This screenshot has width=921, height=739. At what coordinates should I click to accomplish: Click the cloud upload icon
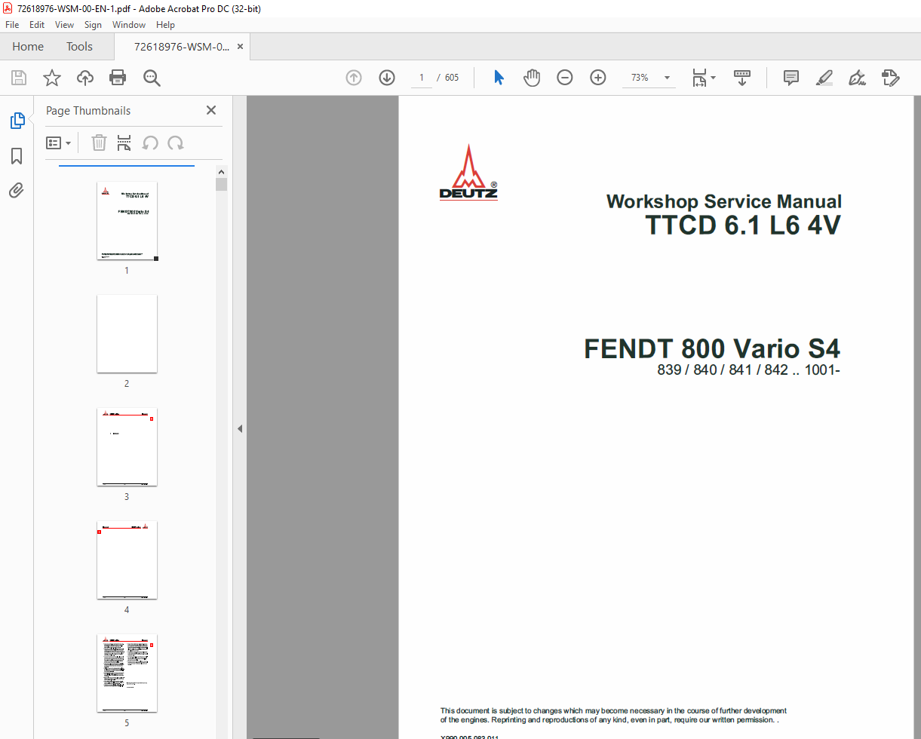pyautogui.click(x=85, y=78)
